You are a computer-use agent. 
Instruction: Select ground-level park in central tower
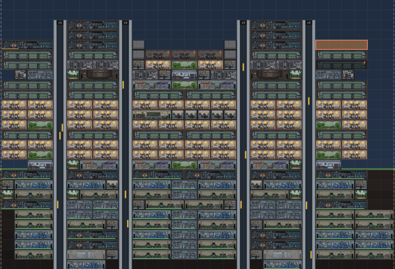184,165
